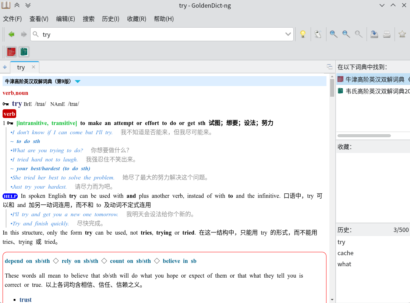Pronounce the word using the lightbulb icon
Viewport: 410px width, 303px height.
coord(303,34)
